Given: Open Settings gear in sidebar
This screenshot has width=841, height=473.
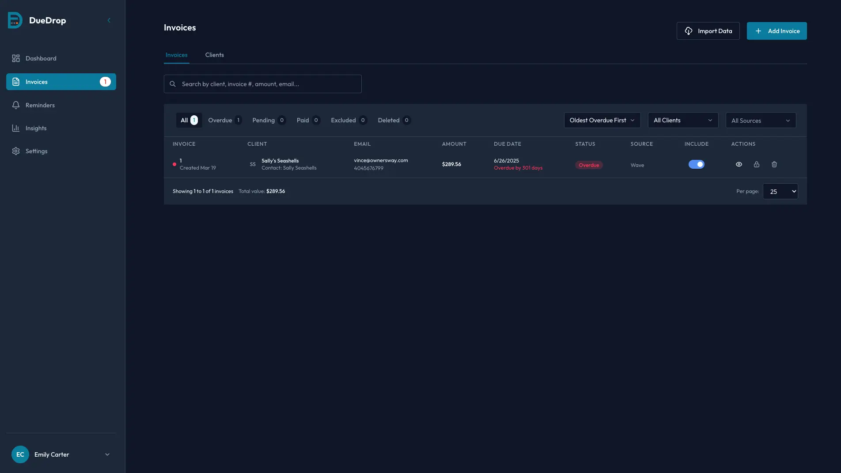Looking at the screenshot, I should tap(36, 151).
